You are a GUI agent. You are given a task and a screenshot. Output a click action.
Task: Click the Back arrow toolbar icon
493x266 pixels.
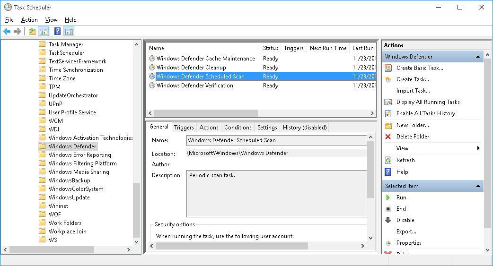pyautogui.click(x=7, y=31)
